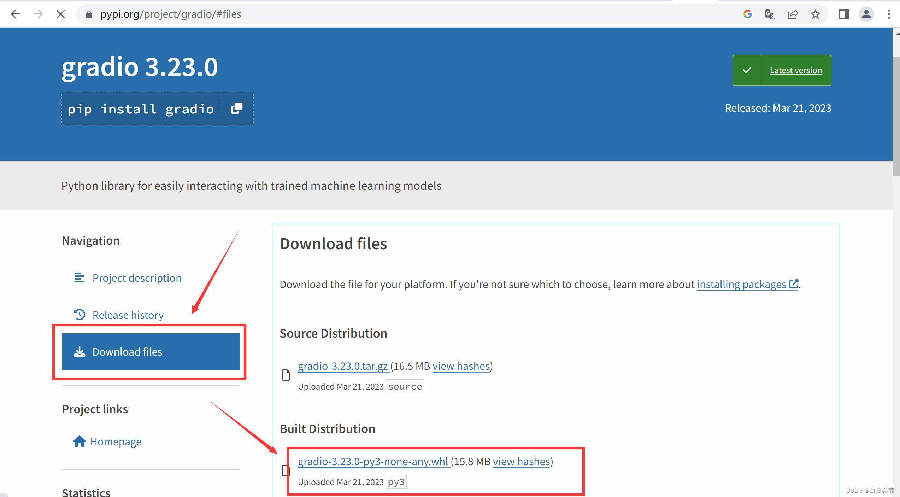Open the project Homepage link
Image resolution: width=900 pixels, height=497 pixels.
(x=116, y=442)
